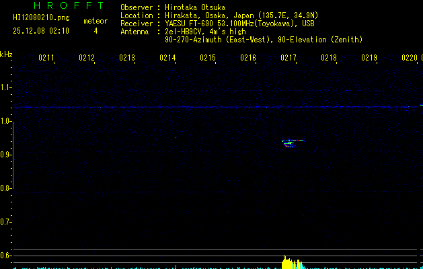This screenshot has width=423, height=269.
Task: Click observer name Hirotaka Otsuka
Action: tap(195, 7)
